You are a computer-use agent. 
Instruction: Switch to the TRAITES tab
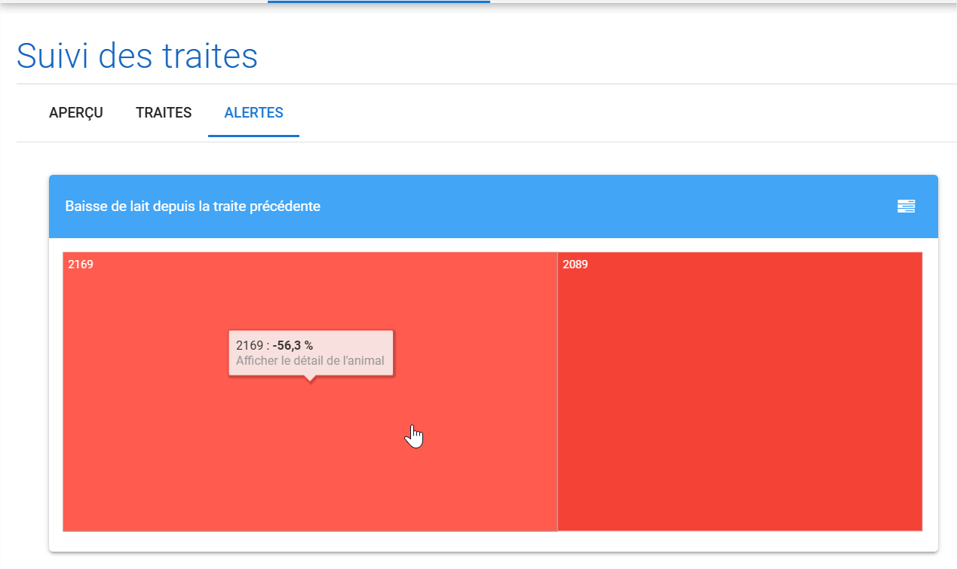[164, 113]
